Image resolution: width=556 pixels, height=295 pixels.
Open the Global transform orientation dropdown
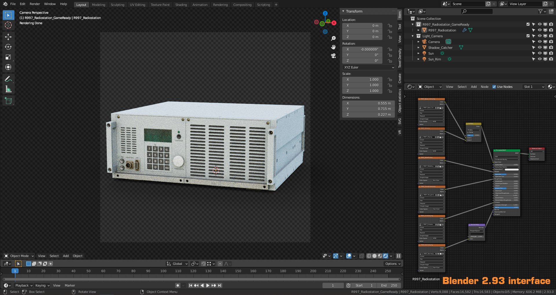click(177, 264)
